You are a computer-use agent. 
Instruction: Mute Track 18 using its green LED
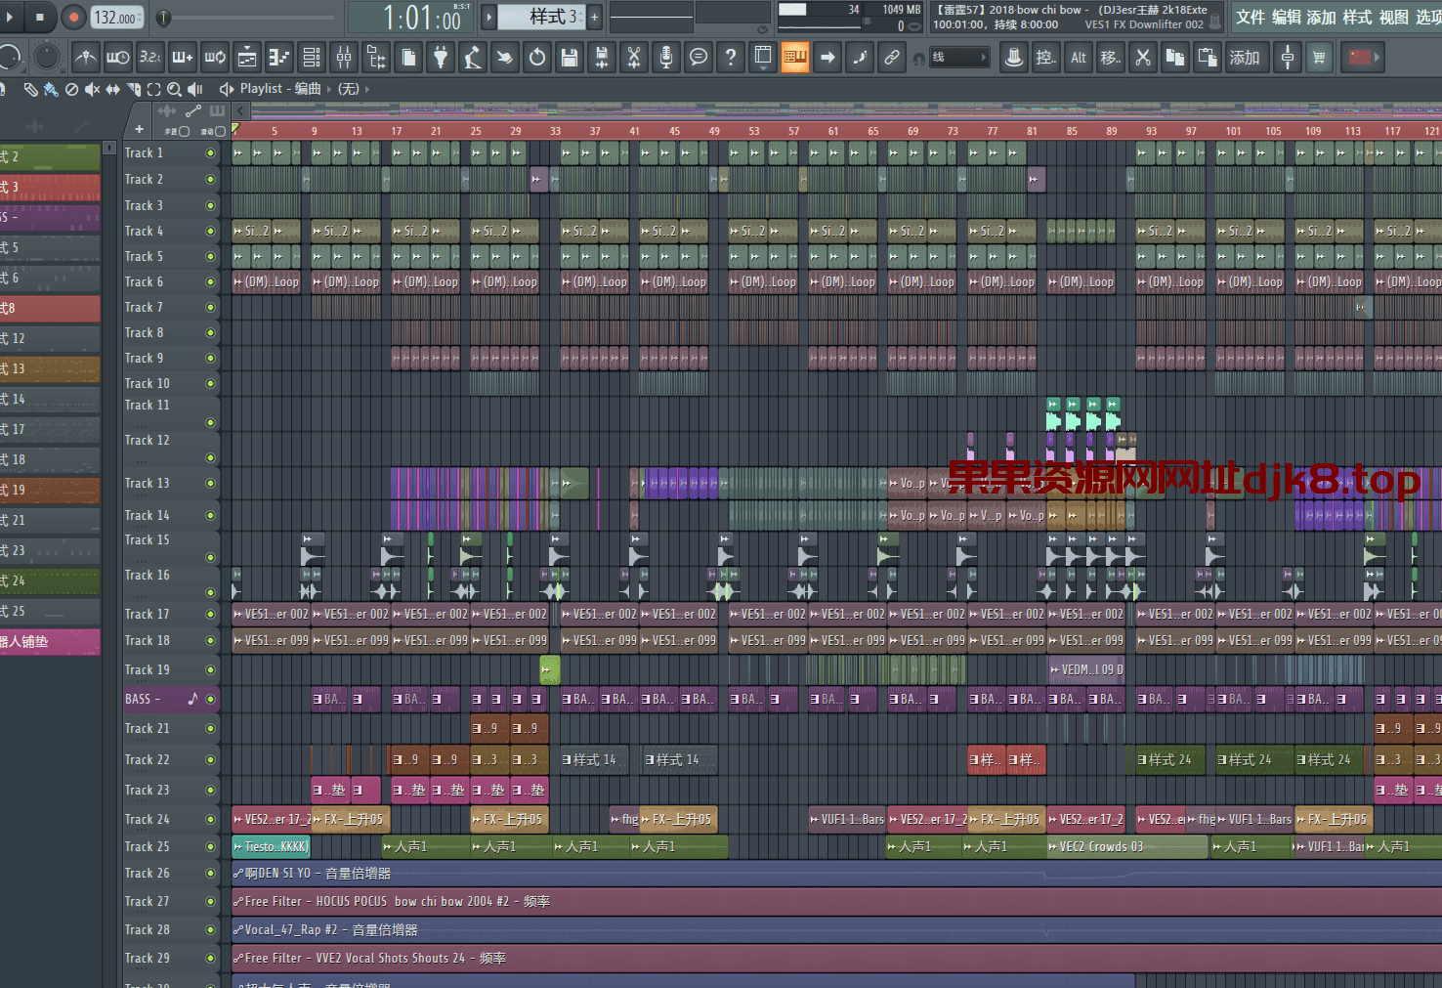tap(210, 641)
